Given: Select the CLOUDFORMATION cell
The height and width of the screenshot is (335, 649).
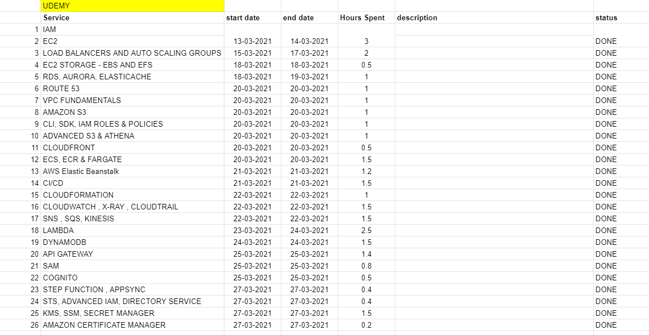Looking at the screenshot, I should (133, 195).
